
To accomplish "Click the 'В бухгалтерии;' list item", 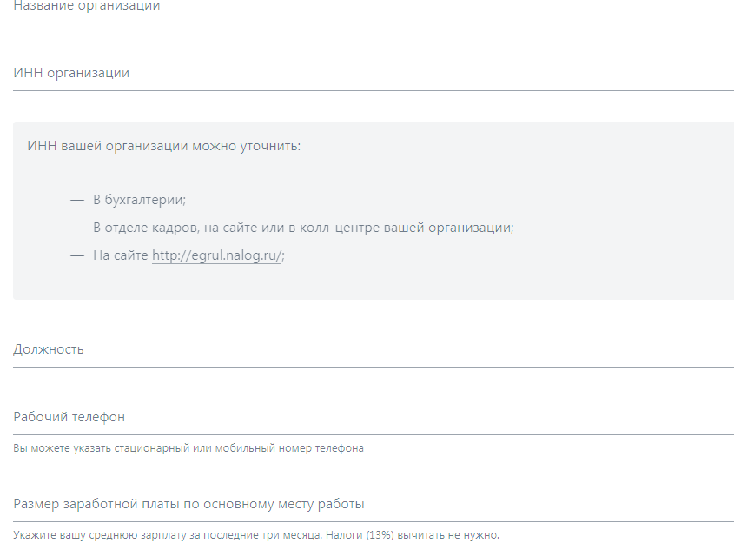I will click(139, 200).
